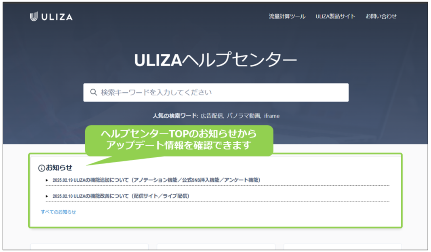This screenshot has height=252, width=431.
Task: Select the popular keyword iframe
Action: pyautogui.click(x=272, y=116)
